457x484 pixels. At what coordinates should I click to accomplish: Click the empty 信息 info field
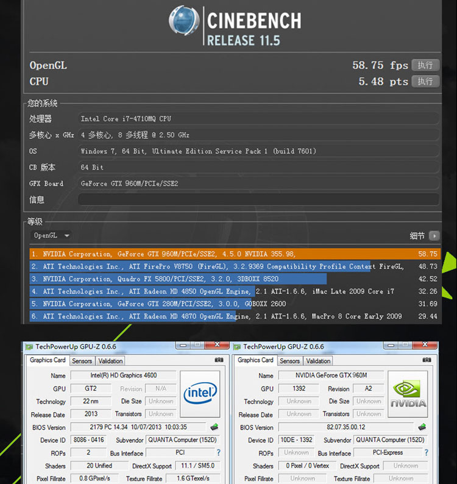click(x=258, y=199)
